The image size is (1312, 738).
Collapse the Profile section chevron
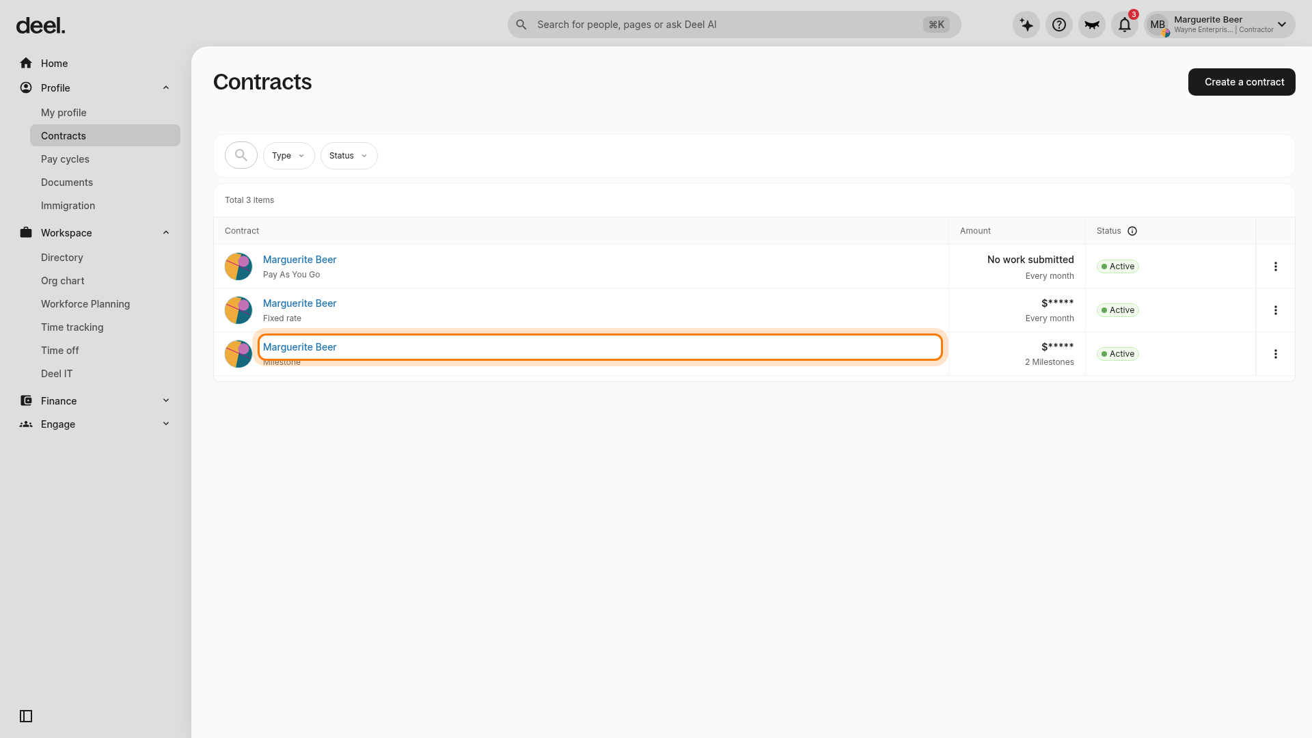(x=166, y=88)
